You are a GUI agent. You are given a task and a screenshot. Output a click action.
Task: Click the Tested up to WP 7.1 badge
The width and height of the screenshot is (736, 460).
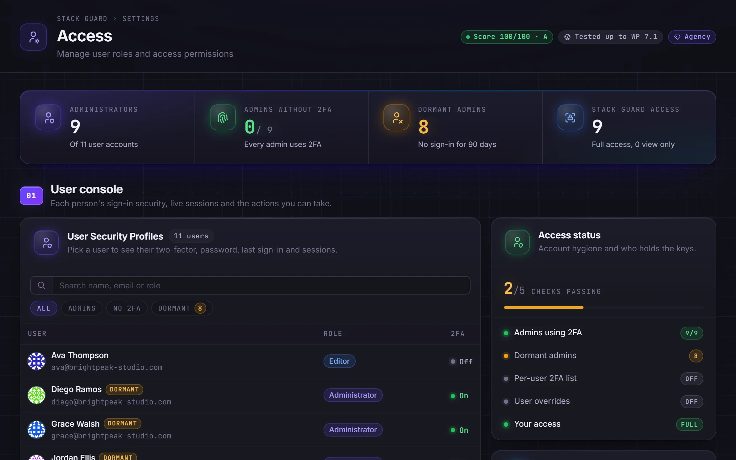pyautogui.click(x=611, y=37)
